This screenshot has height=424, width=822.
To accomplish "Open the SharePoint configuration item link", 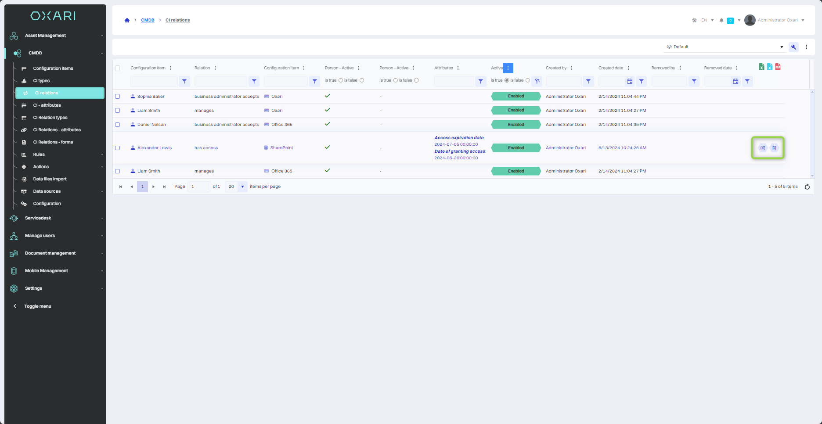I will (x=281, y=148).
